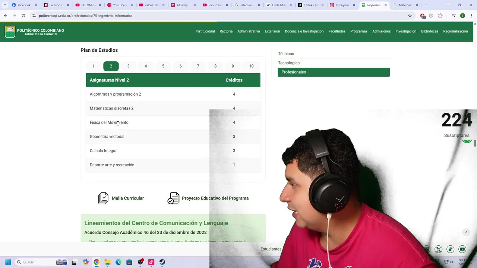Open a new browser tab

426,5
